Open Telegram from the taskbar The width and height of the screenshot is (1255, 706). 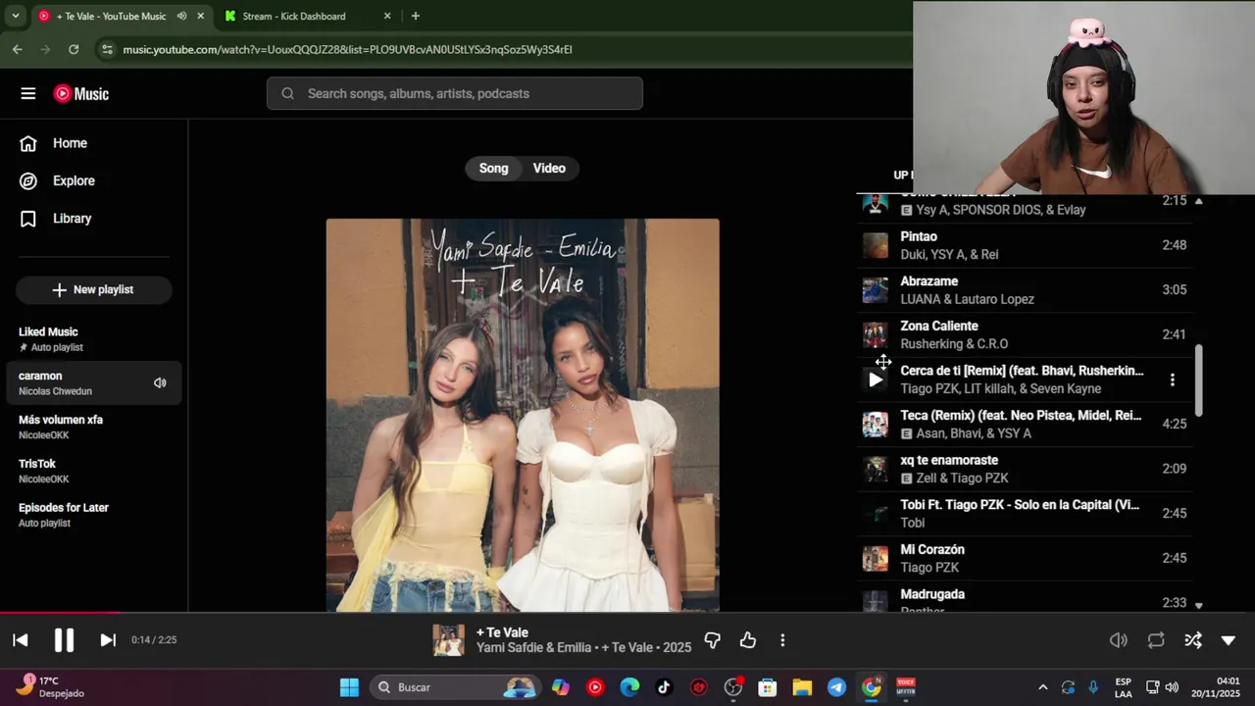[x=836, y=687]
